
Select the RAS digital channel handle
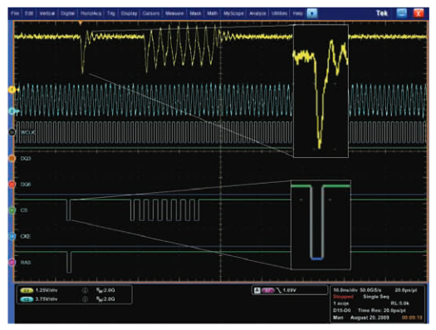[12, 262]
